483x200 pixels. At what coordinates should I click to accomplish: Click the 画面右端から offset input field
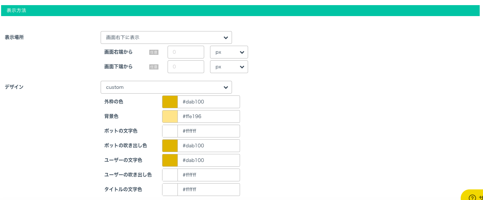(x=186, y=52)
